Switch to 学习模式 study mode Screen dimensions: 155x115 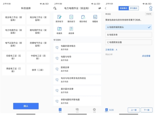tap(134, 8)
